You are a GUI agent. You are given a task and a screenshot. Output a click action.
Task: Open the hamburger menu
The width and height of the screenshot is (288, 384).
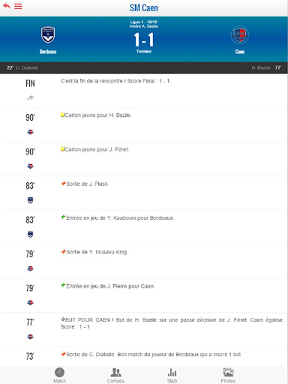(18, 6)
